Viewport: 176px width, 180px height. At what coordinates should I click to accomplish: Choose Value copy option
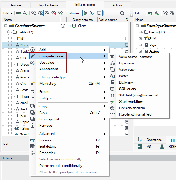click(139, 70)
